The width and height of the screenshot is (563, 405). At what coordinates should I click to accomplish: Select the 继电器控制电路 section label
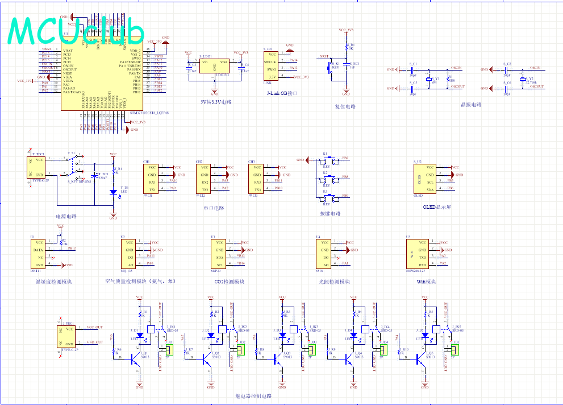coord(253,396)
